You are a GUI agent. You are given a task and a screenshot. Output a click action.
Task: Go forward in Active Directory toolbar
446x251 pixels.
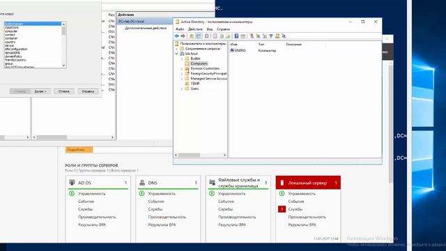183,36
